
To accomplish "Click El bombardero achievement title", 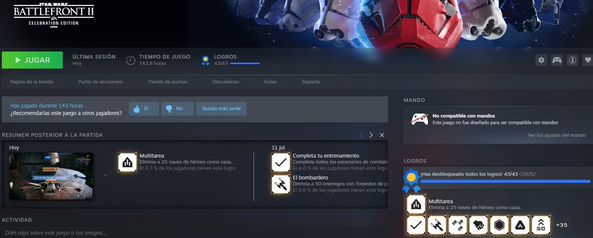I will (x=310, y=177).
